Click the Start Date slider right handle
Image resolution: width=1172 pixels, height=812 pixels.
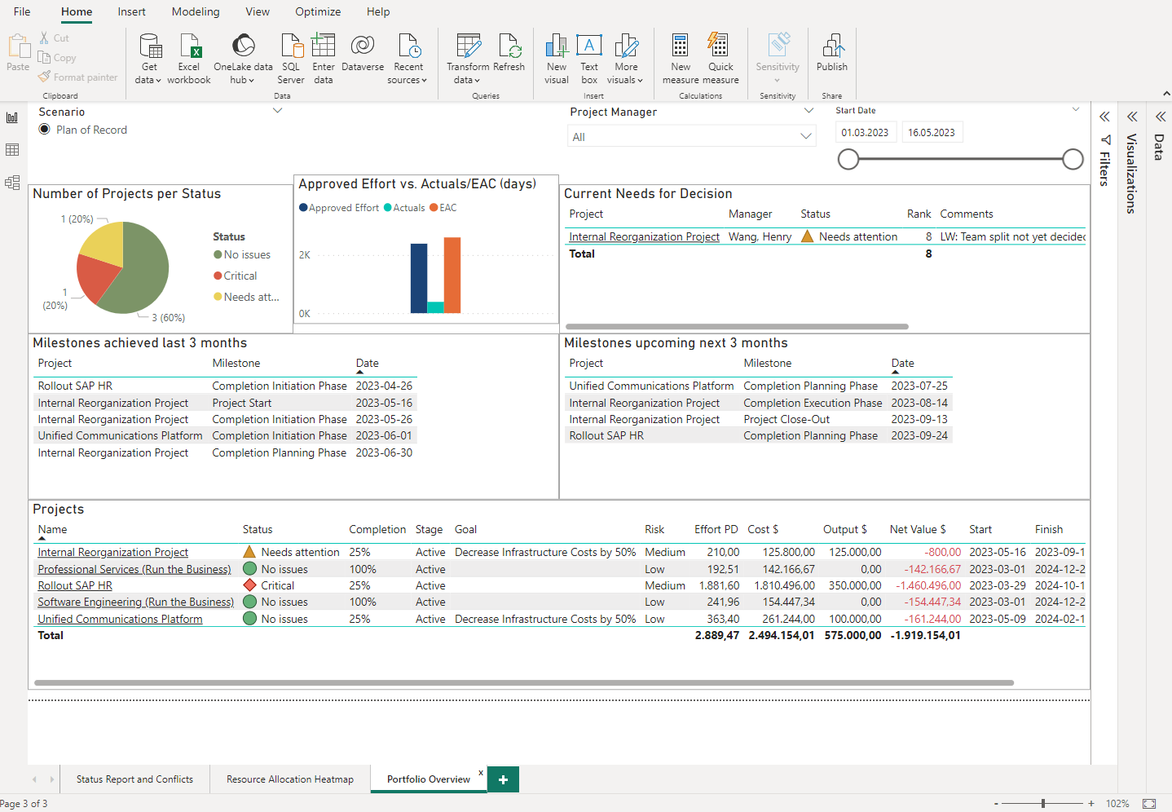(x=1073, y=159)
